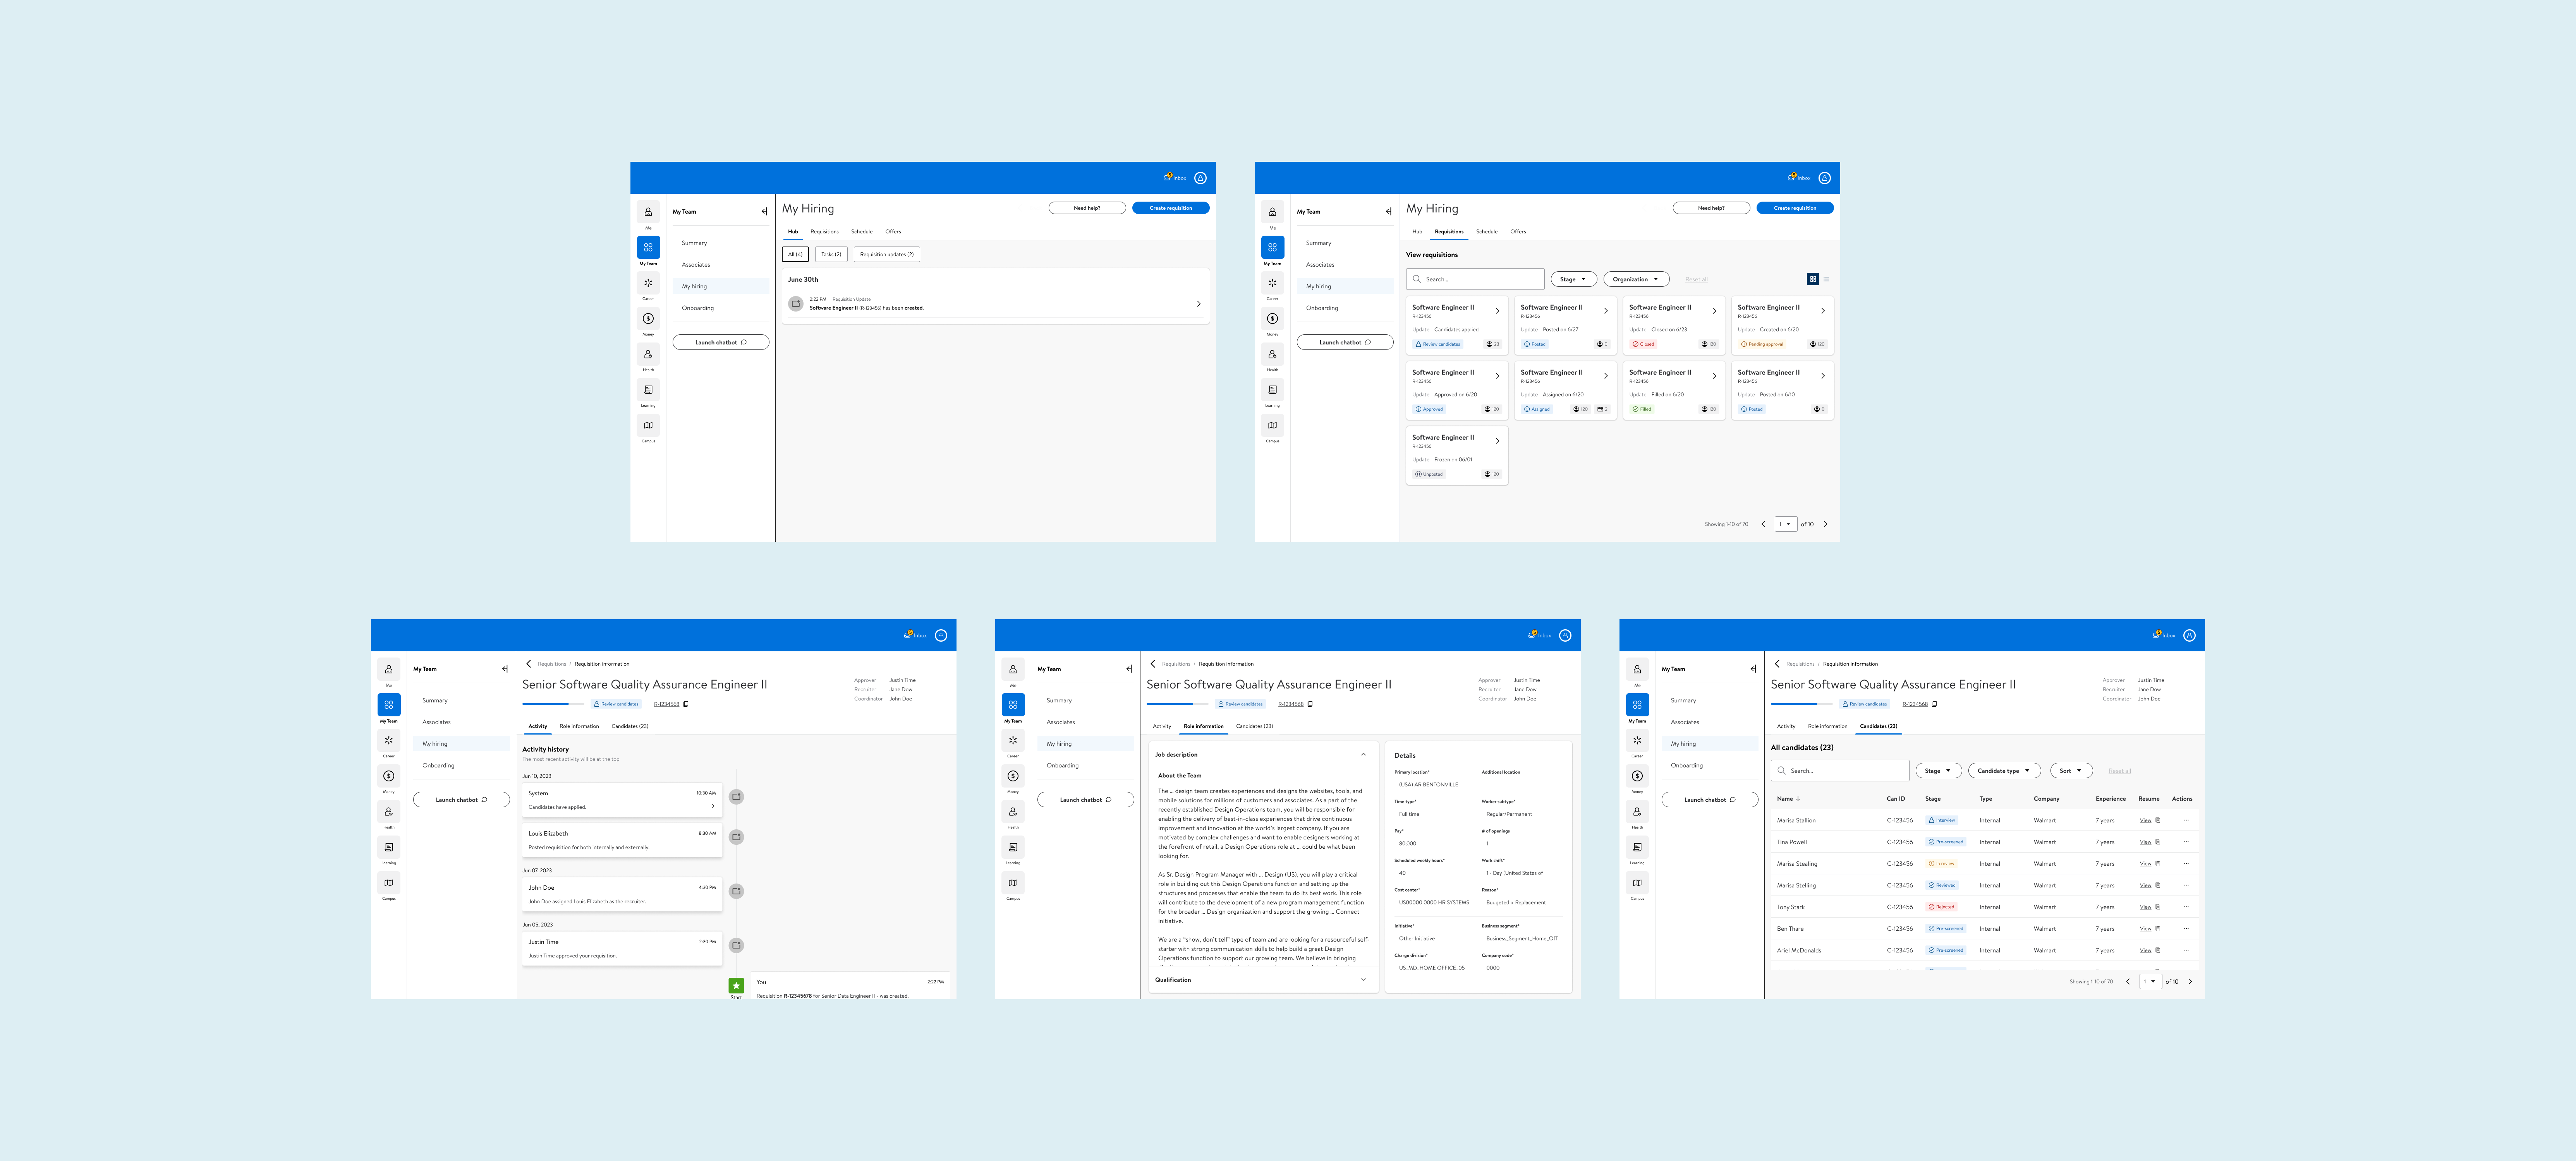Viewport: 2576px width, 1161px height.
Task: Click the timeline icon beside Justin Time's activity
Action: [736, 945]
